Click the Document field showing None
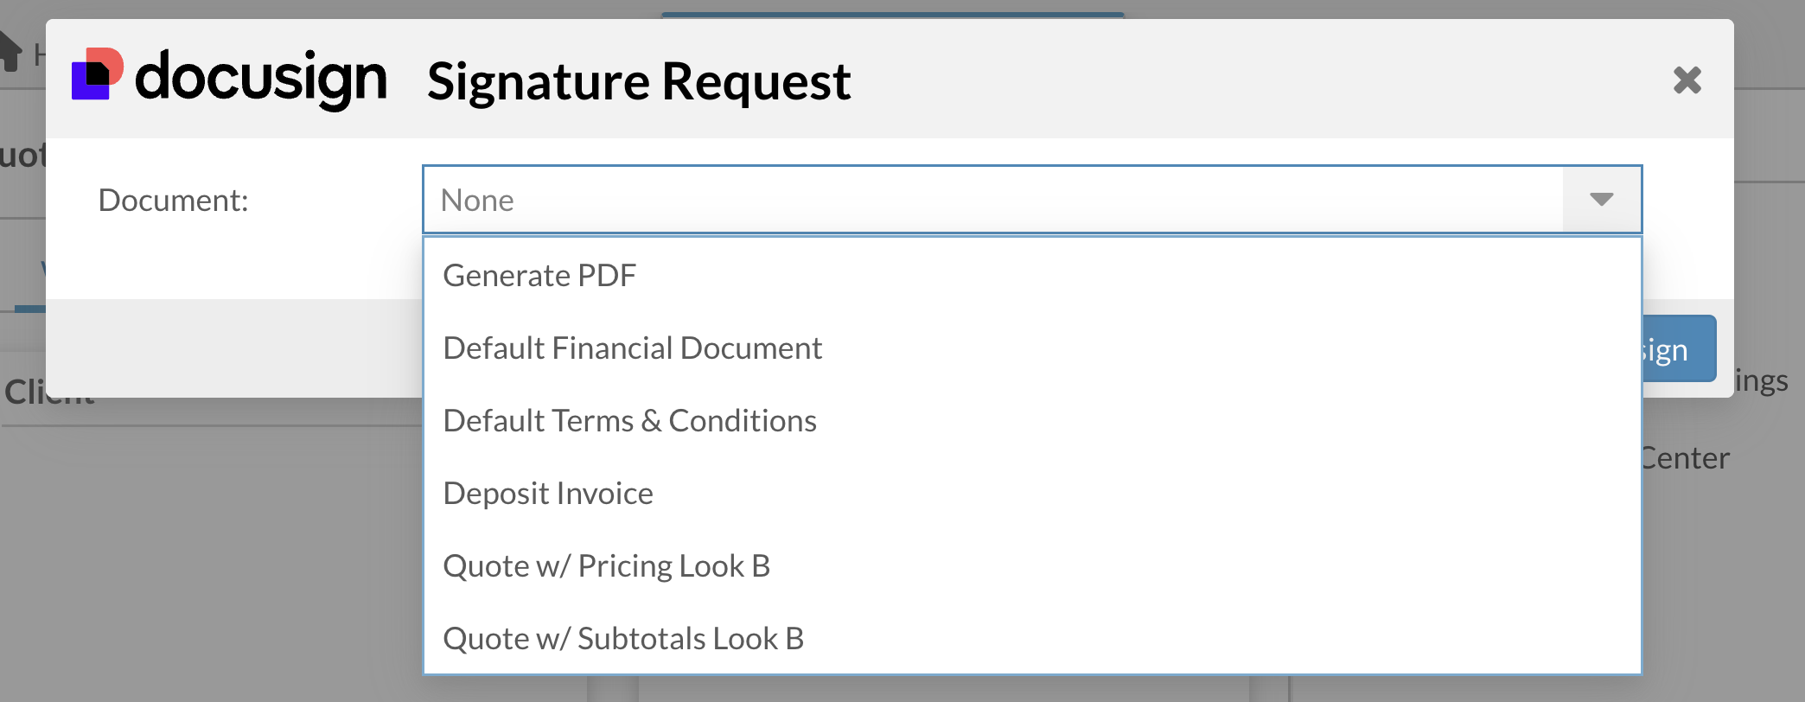This screenshot has height=702, width=1805. 992,200
